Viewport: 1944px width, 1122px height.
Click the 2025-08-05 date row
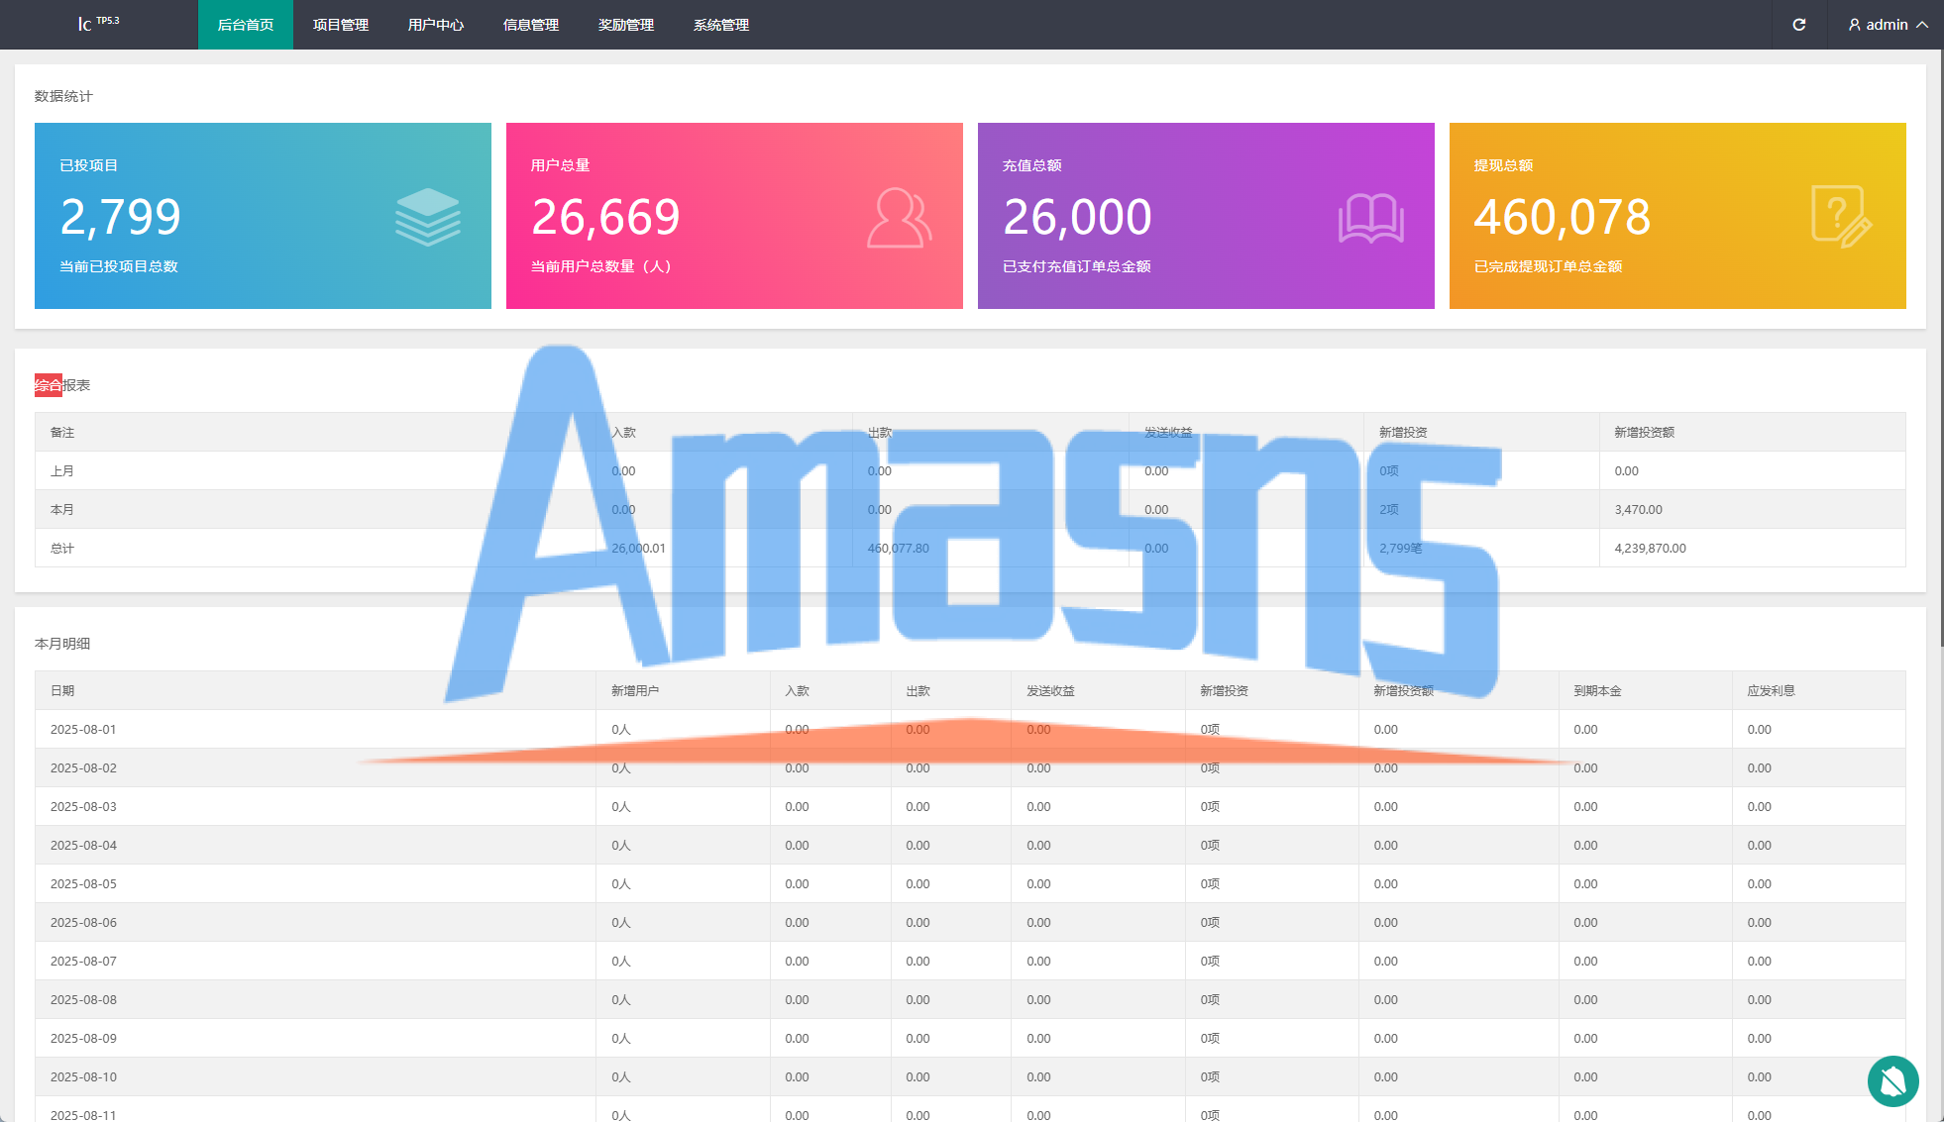pyautogui.click(x=83, y=883)
